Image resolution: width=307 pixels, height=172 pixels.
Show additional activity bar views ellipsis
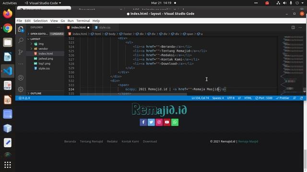coord(21,64)
